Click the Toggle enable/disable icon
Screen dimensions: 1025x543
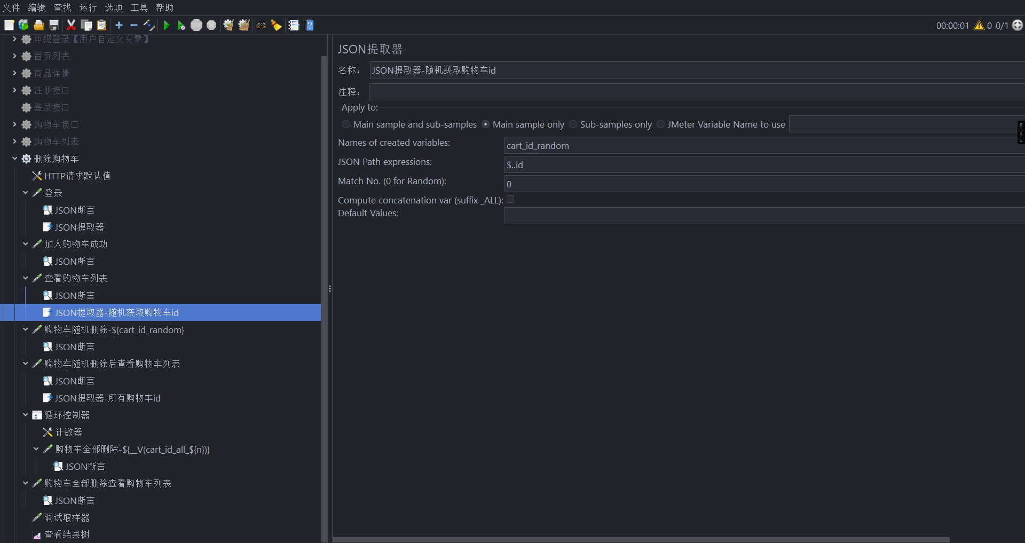point(149,25)
